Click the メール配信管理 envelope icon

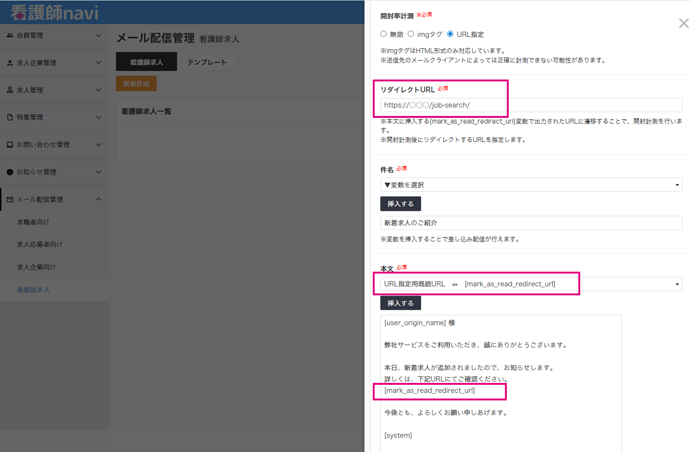tap(10, 199)
